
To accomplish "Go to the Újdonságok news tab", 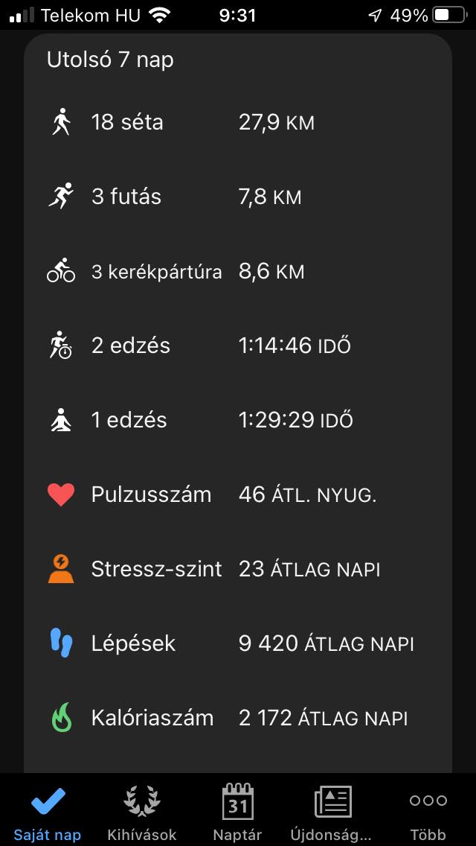I will (333, 812).
